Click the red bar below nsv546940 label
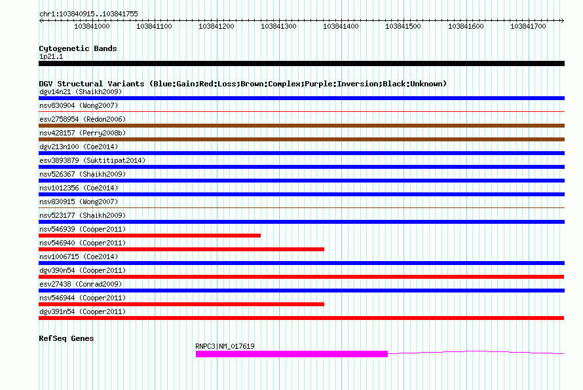The height and width of the screenshot is (390, 583). coord(181,249)
